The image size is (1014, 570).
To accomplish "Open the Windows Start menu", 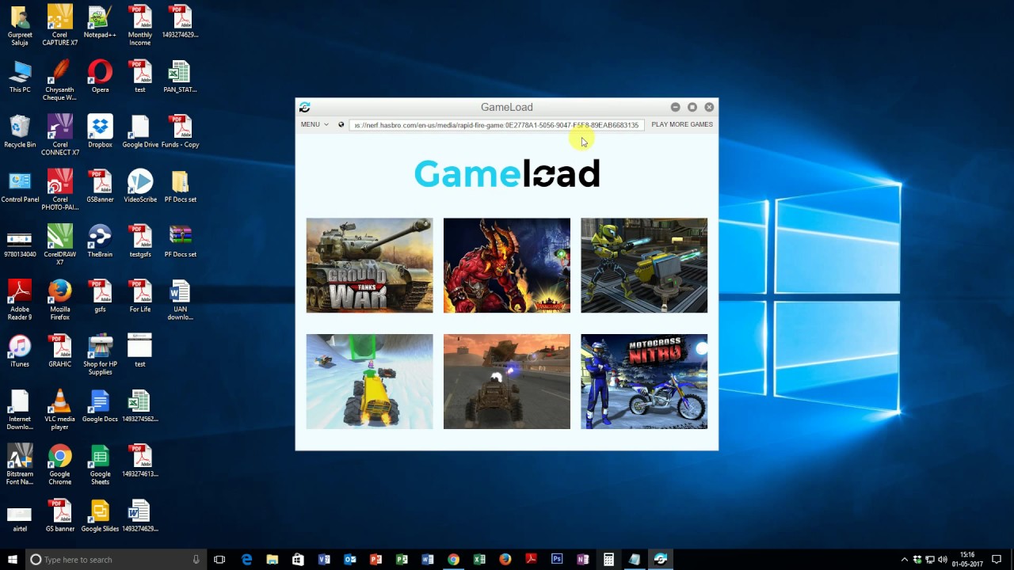I will (13, 560).
